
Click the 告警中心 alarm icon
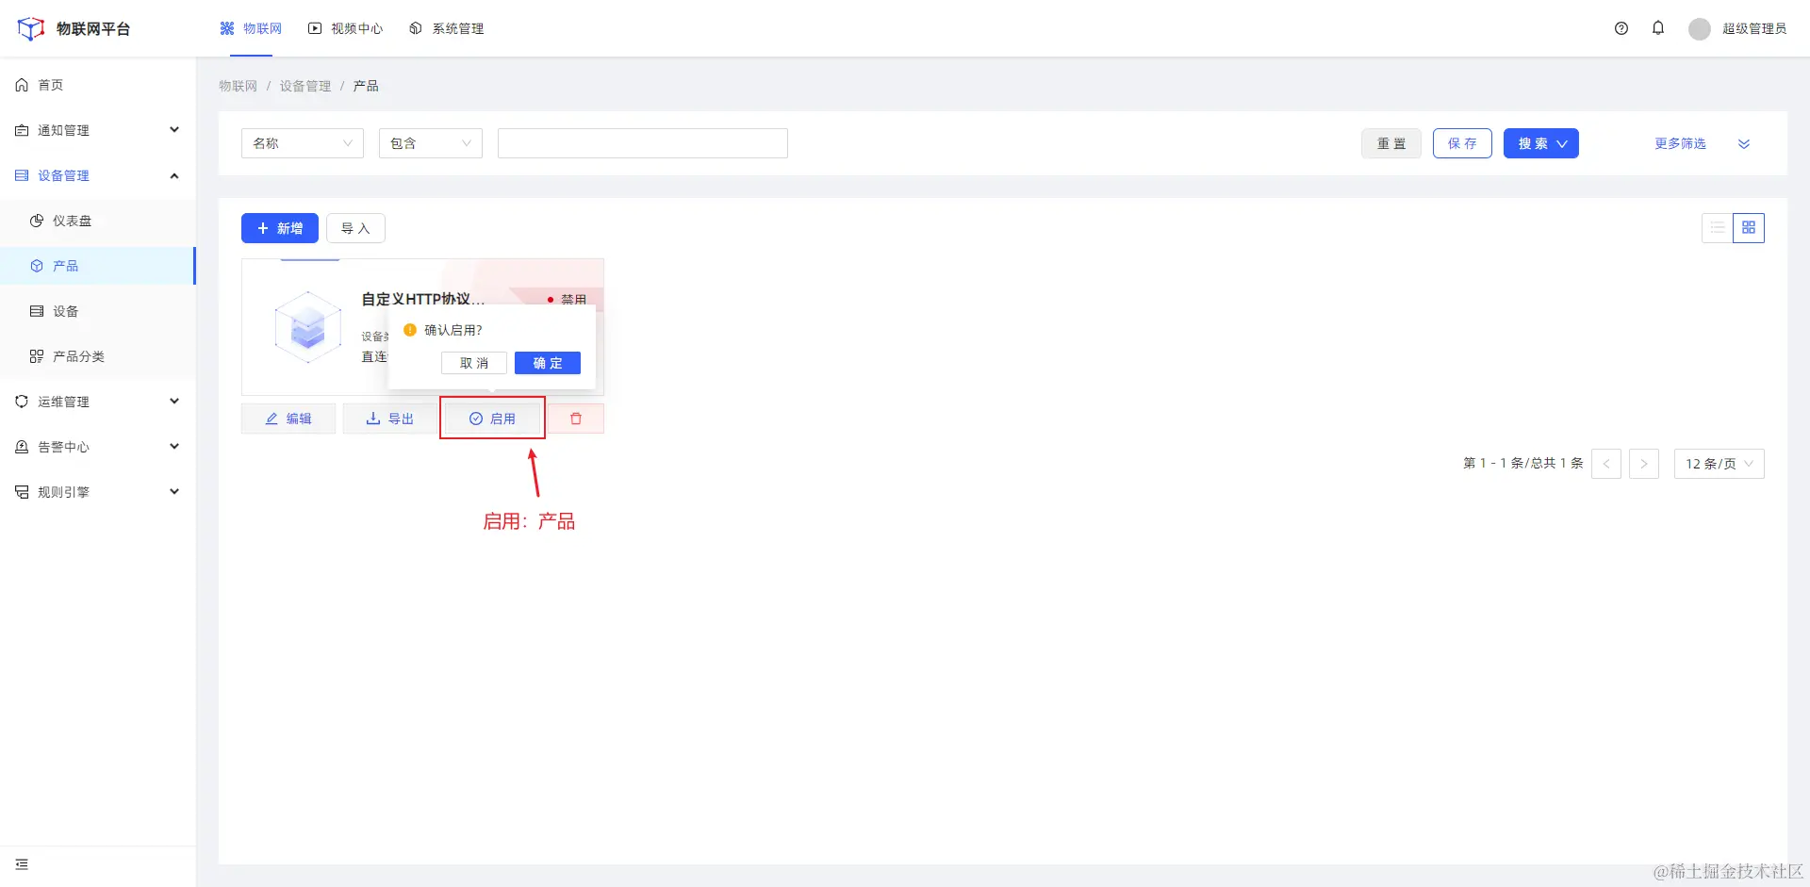click(x=22, y=447)
